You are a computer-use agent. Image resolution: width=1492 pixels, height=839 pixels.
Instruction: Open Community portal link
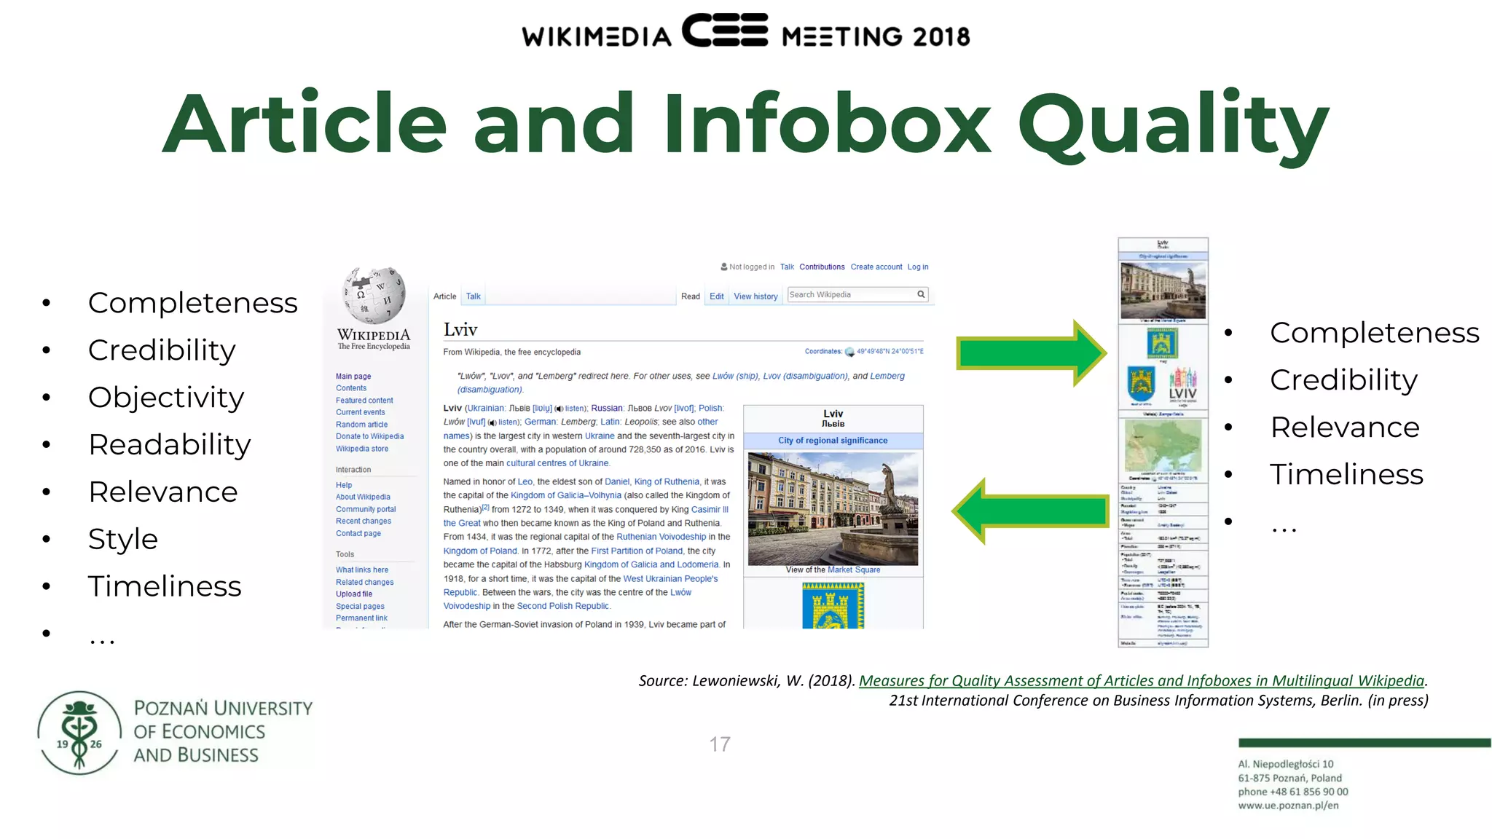(x=366, y=509)
